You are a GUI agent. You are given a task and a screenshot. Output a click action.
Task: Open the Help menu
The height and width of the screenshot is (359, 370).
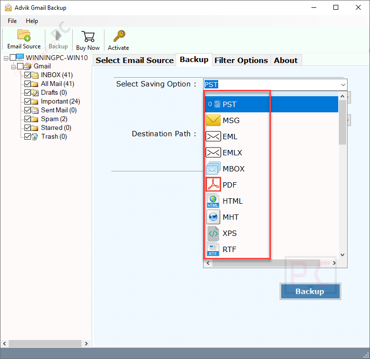pyautogui.click(x=32, y=21)
